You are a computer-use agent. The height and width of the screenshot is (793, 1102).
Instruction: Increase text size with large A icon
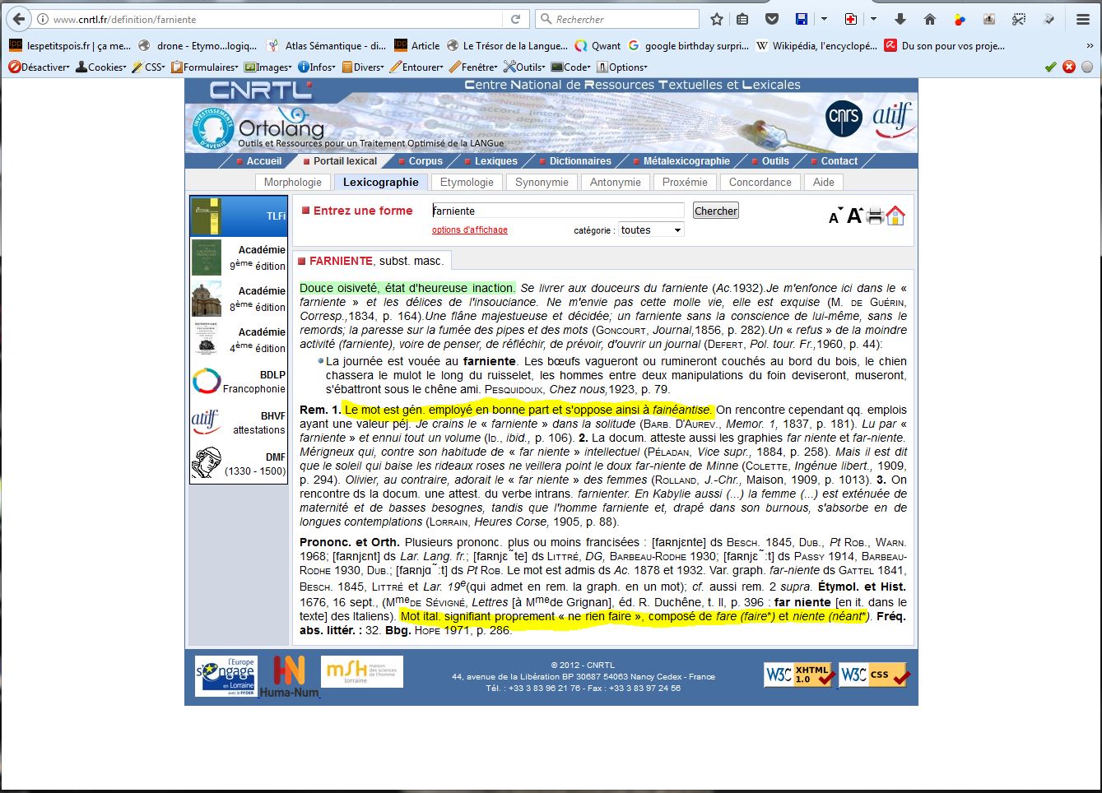coord(854,216)
